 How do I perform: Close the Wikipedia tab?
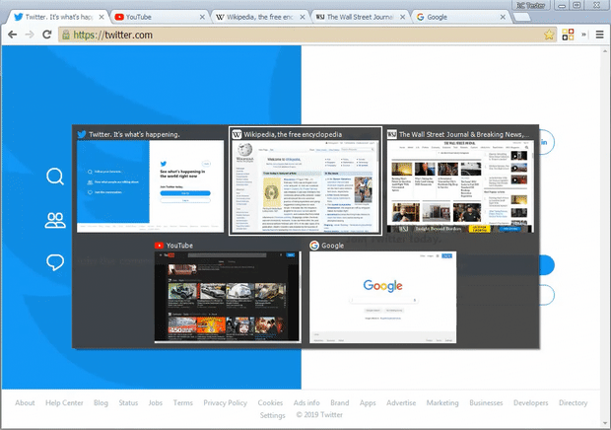[x=303, y=17]
